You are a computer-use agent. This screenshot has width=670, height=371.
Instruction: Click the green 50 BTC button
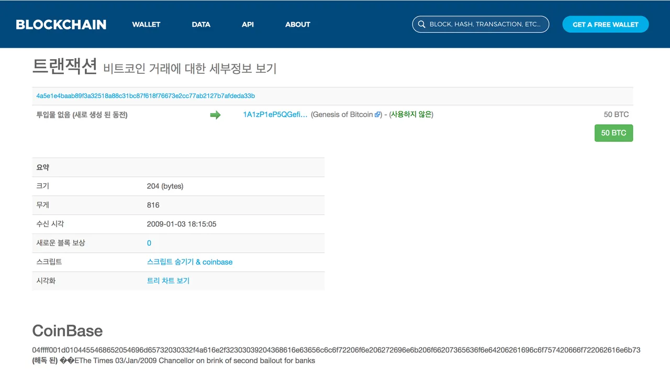[613, 133]
